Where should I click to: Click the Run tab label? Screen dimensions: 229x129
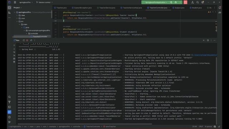16,40
